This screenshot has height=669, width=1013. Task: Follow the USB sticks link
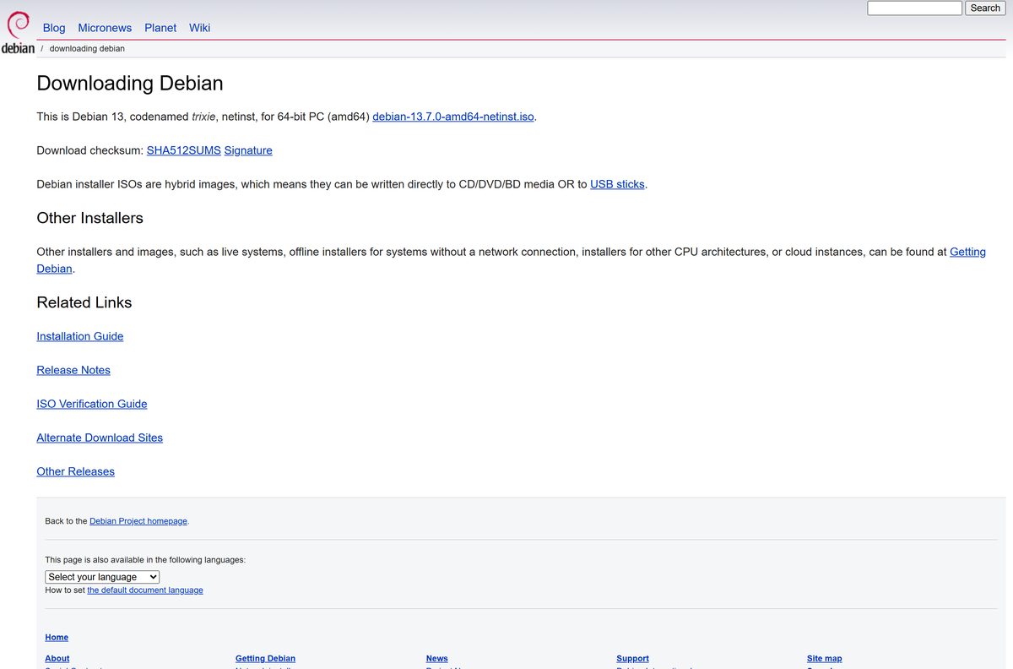[617, 184]
